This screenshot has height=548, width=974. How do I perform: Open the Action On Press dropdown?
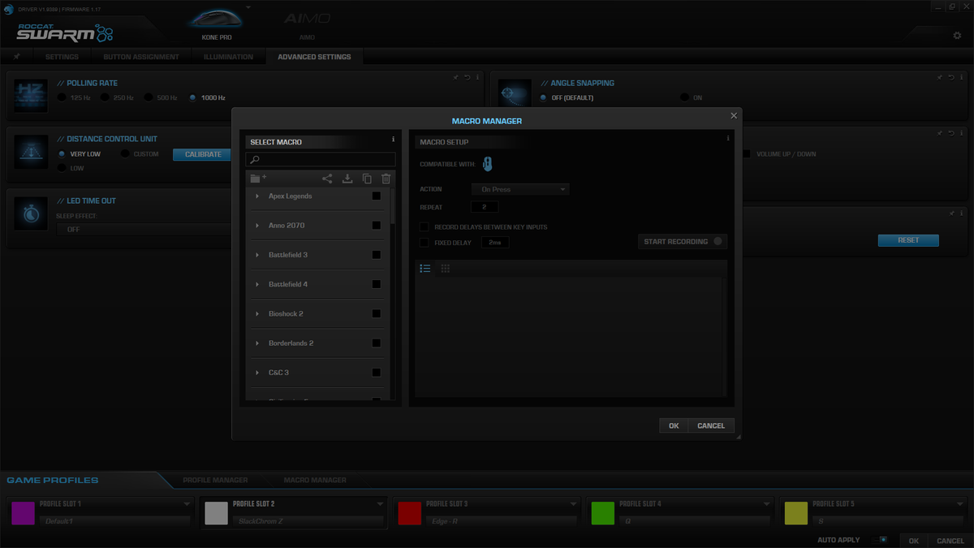(520, 189)
